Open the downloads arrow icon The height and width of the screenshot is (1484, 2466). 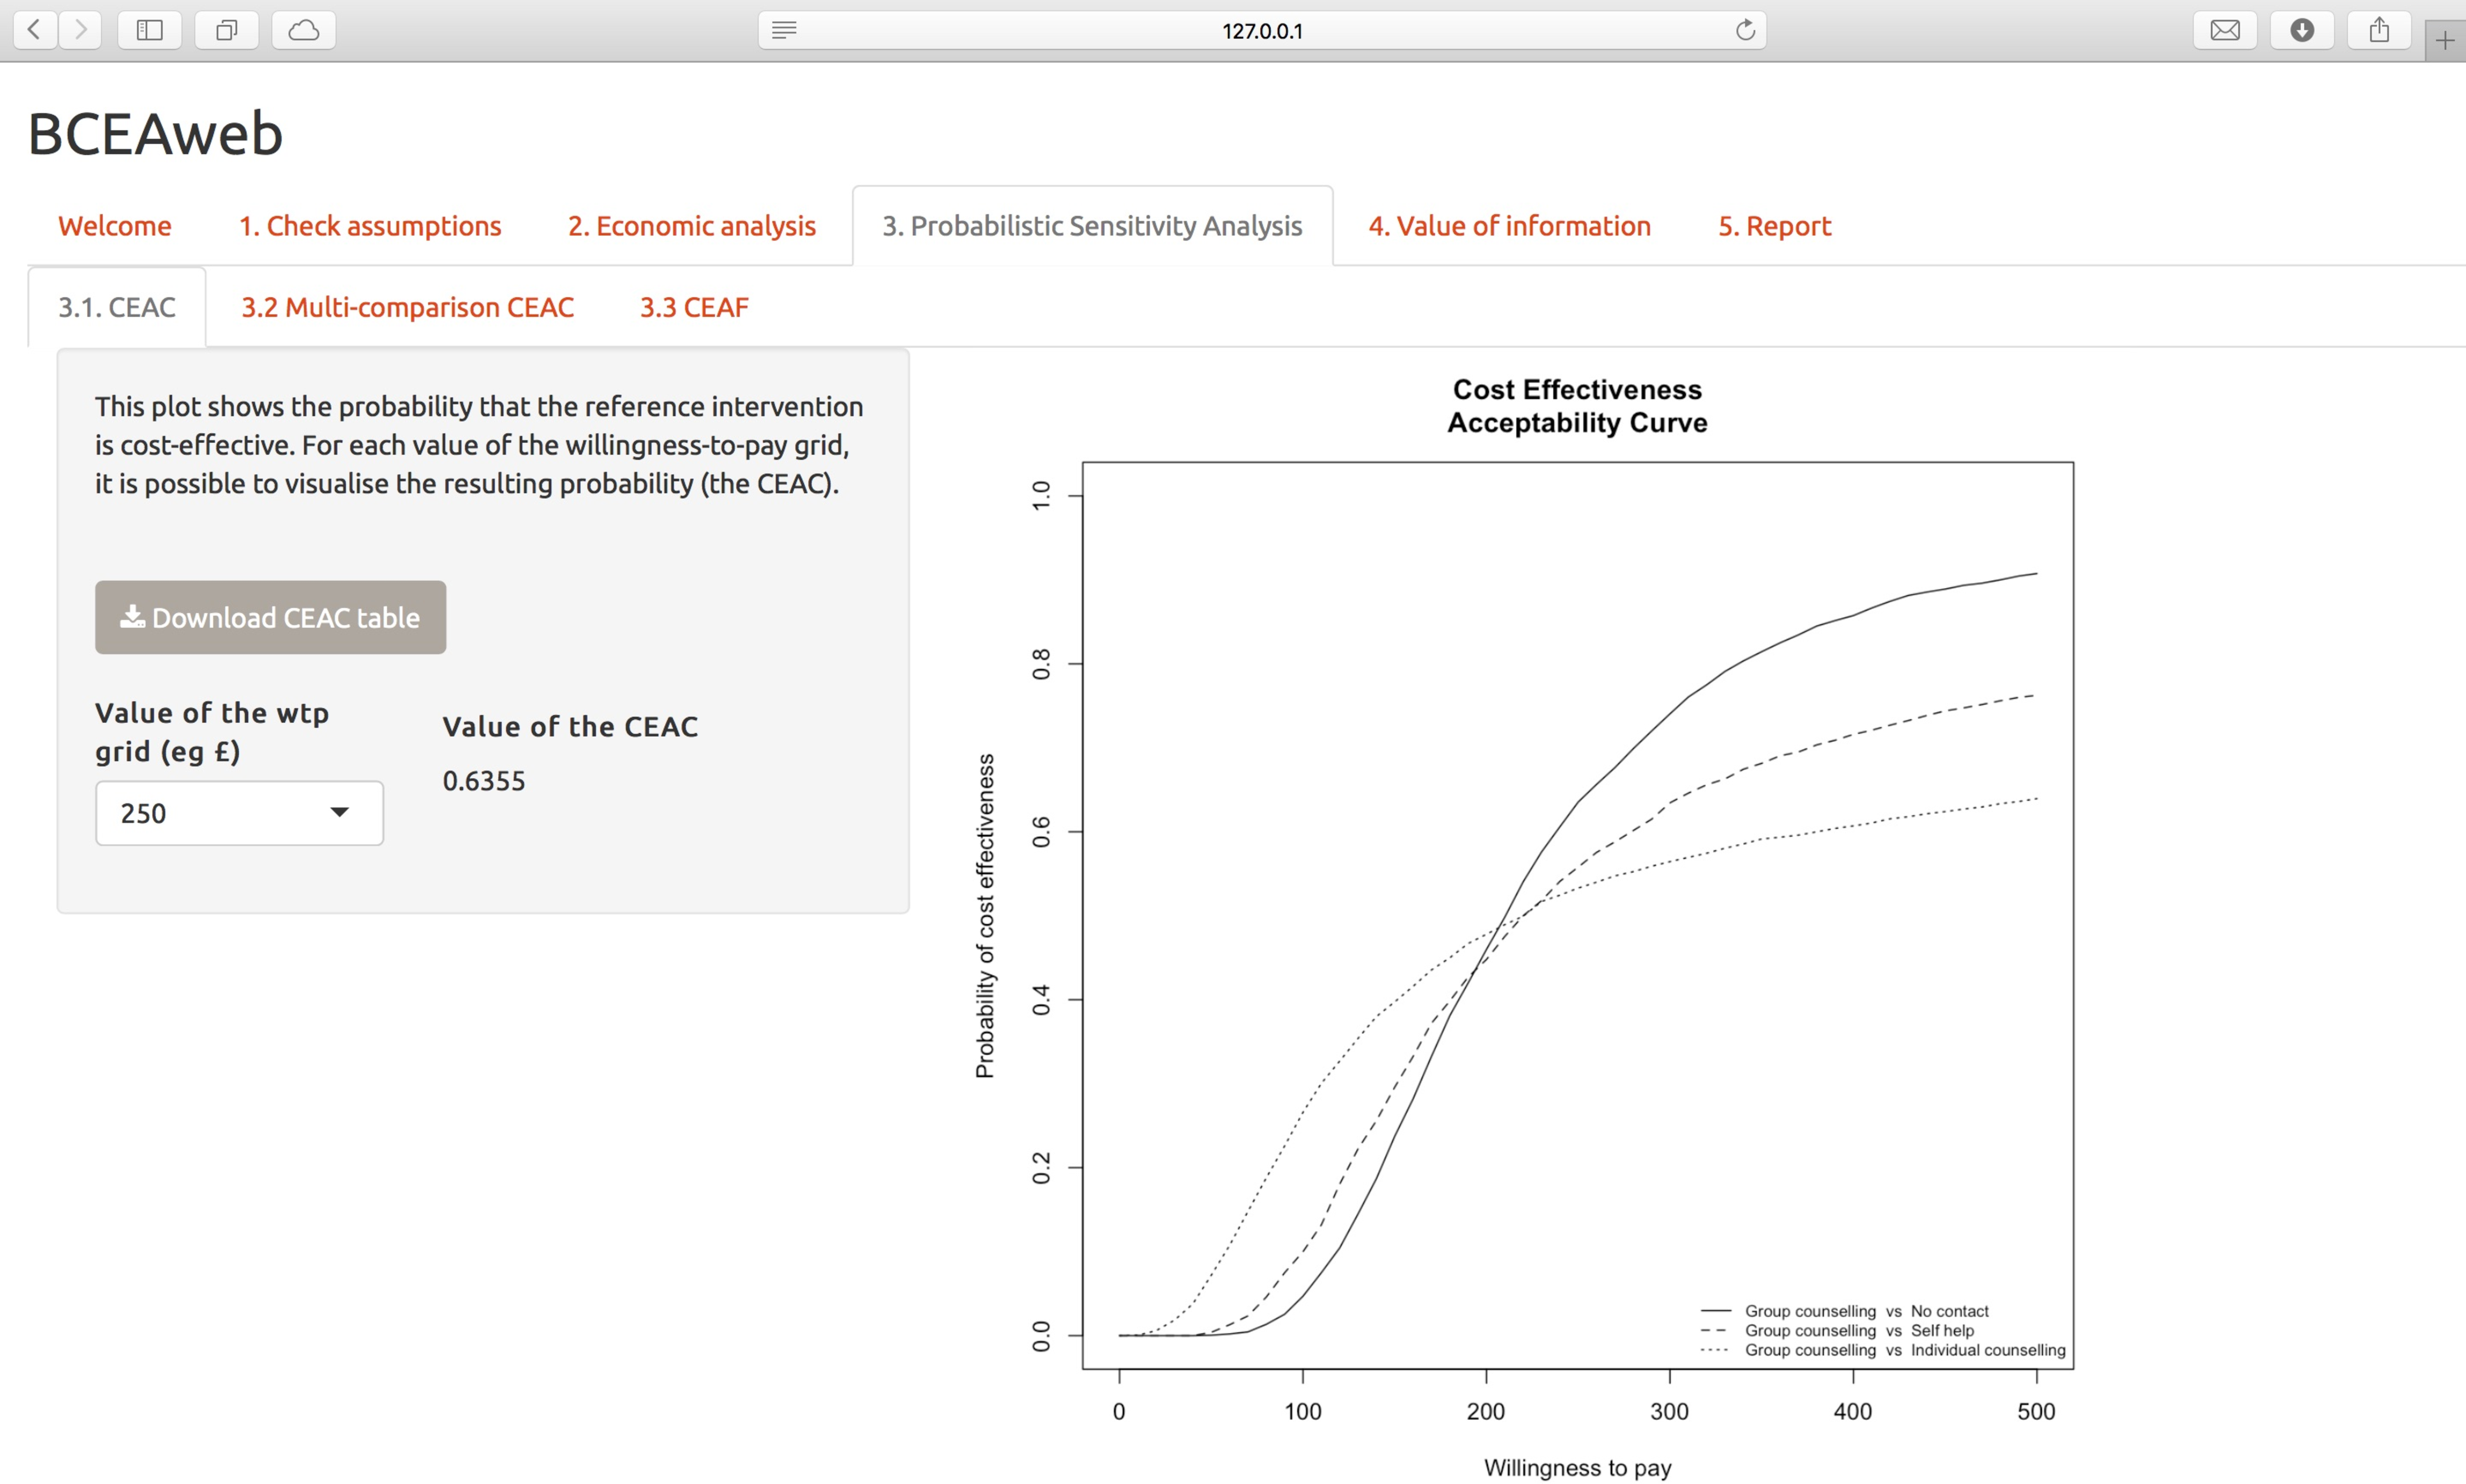pos(2302,30)
